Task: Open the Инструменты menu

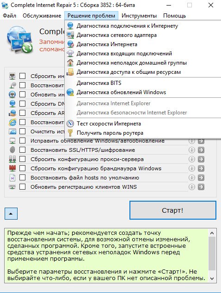Action: 139,16
